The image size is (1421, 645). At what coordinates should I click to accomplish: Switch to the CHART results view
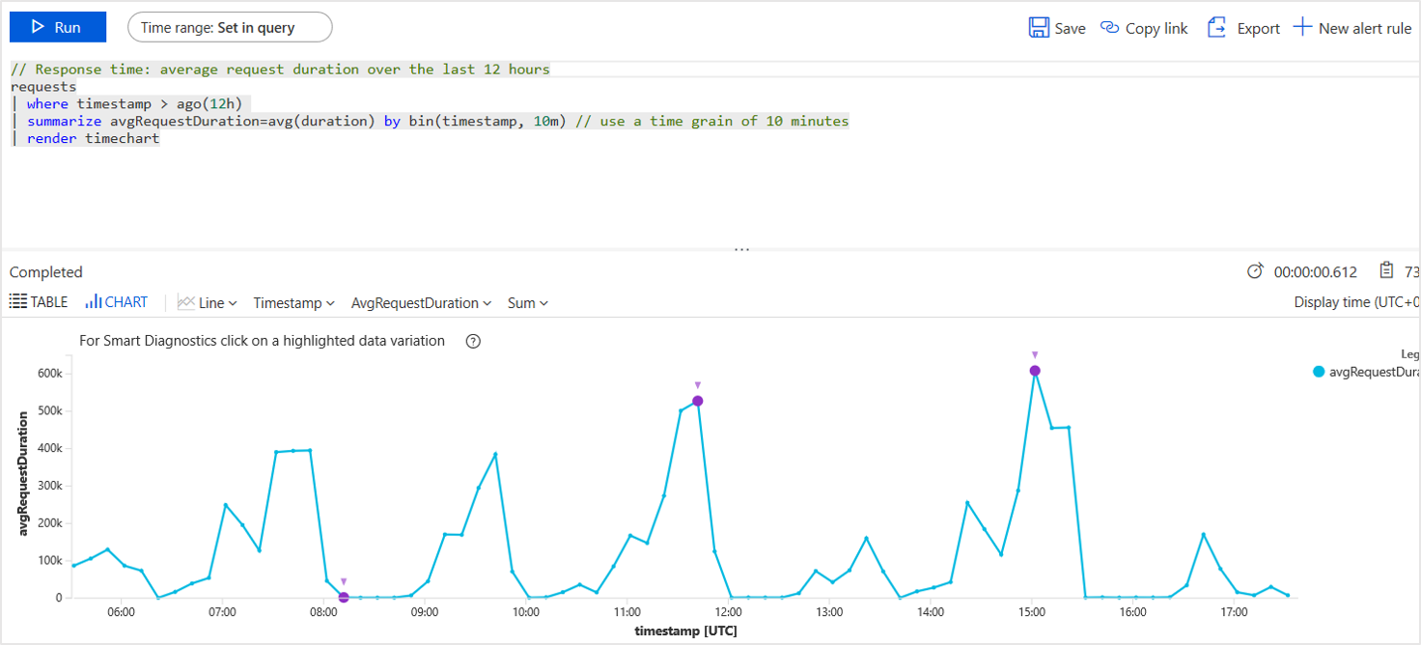[116, 302]
